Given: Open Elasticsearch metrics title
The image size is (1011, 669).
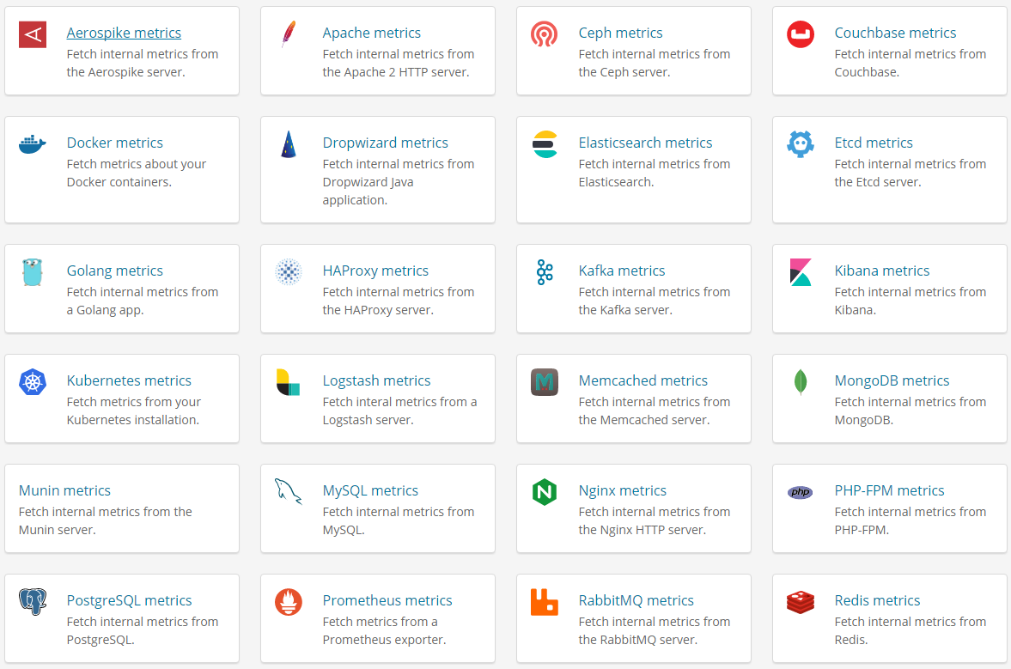Looking at the screenshot, I should click(x=645, y=143).
